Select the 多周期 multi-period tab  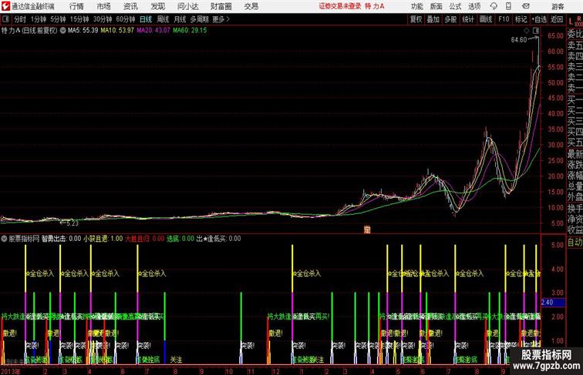199,19
